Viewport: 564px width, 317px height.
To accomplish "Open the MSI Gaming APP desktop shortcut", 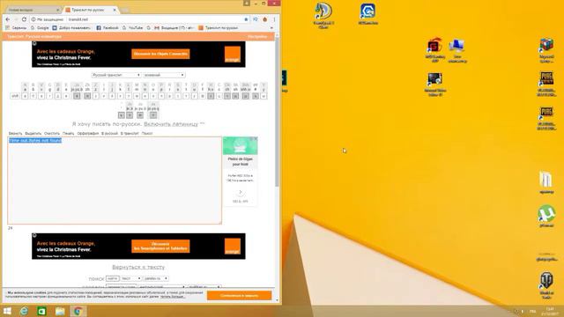I will (434, 50).
